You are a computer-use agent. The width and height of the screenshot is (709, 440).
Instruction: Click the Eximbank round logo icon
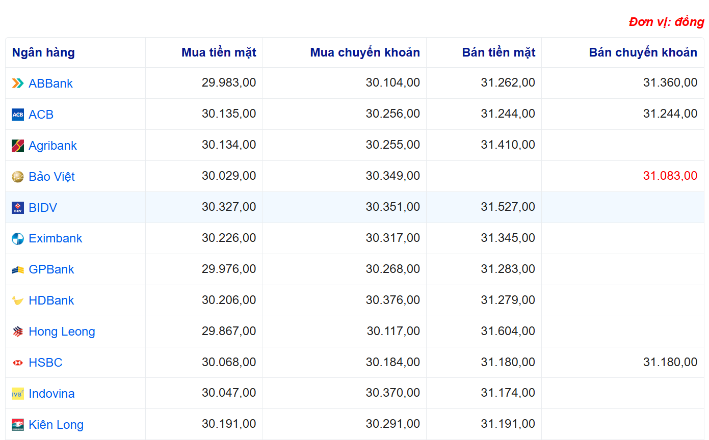(18, 239)
